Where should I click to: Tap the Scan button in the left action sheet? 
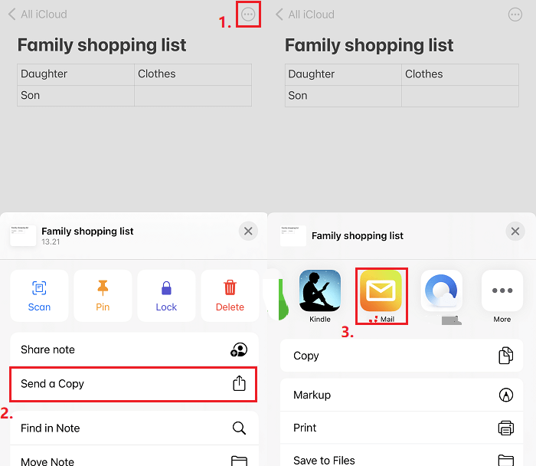pos(39,295)
